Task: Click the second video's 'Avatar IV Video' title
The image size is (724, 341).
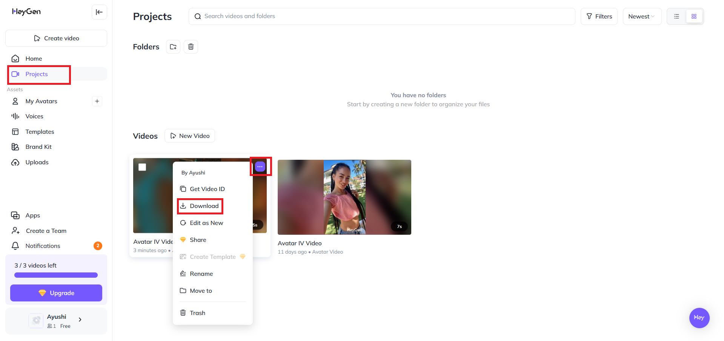Action: click(x=300, y=243)
